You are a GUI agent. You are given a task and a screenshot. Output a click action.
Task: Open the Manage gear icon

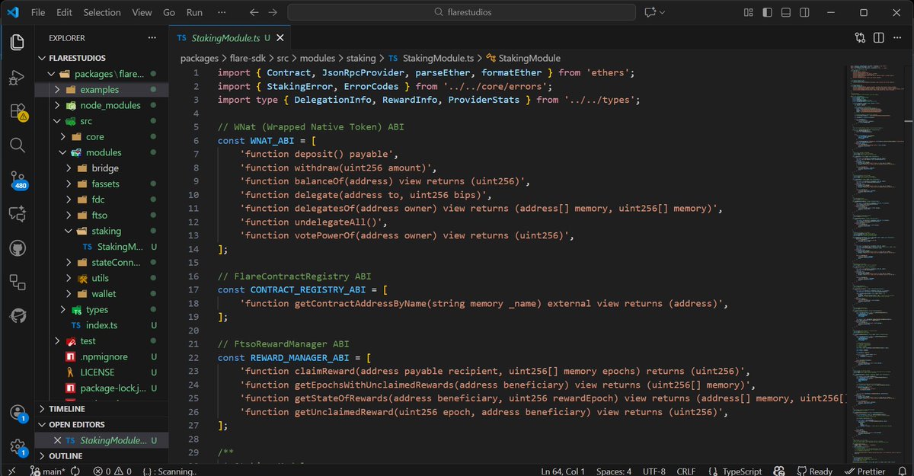coord(17,447)
